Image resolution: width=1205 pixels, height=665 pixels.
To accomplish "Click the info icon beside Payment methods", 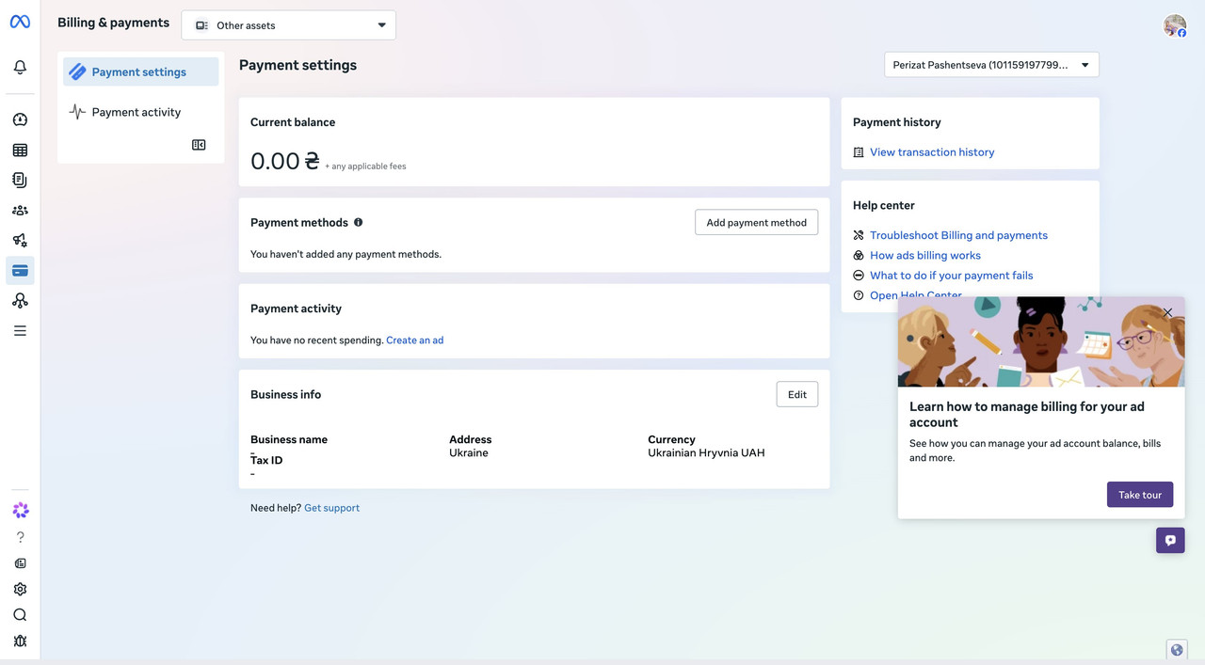I will pyautogui.click(x=358, y=222).
